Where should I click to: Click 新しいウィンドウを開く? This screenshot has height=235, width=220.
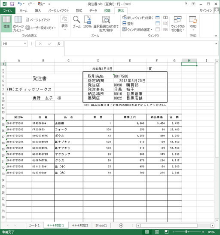[x=138, y=18]
